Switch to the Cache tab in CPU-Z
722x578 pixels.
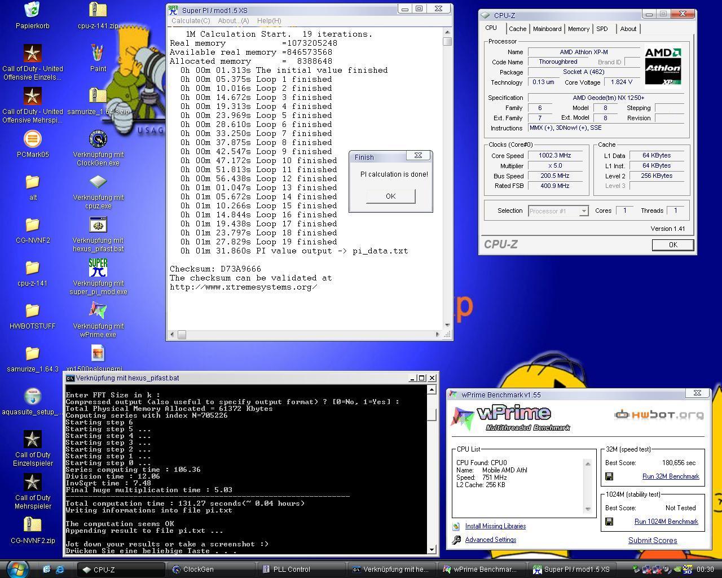coord(517,29)
